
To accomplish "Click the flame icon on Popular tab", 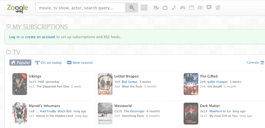I will pyautogui.click(x=13, y=63).
